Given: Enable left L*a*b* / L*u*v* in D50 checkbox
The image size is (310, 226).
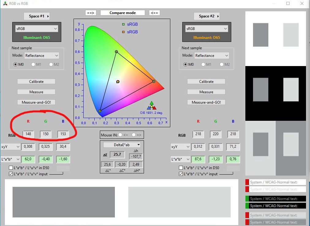Looking at the screenshot, I should pos(11,168).
